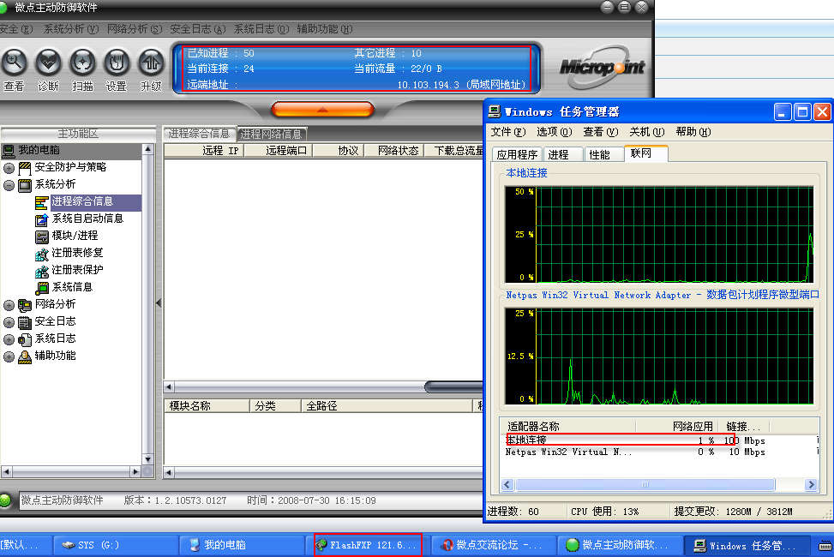
Task: Click 我的电脑 taskbar button
Action: [x=242, y=545]
